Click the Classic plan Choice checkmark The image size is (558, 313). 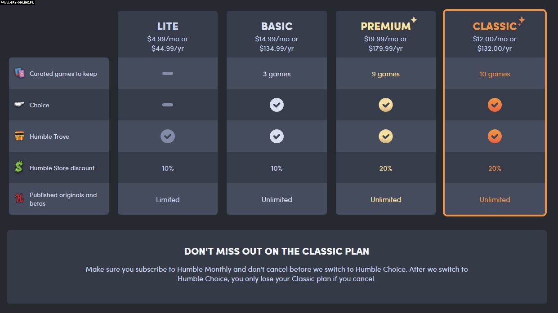pyautogui.click(x=495, y=105)
